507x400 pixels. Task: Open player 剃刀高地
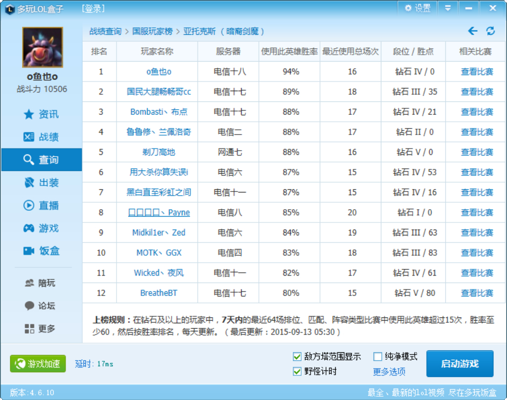pyautogui.click(x=159, y=152)
